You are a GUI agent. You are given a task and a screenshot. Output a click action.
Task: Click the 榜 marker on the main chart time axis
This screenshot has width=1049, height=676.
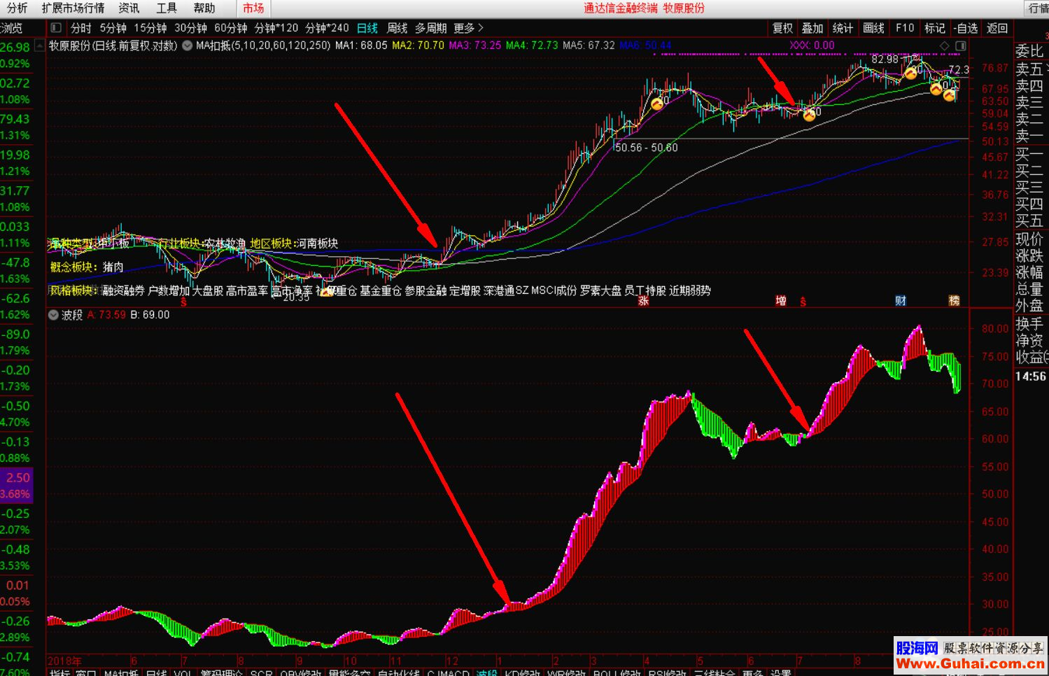point(954,300)
